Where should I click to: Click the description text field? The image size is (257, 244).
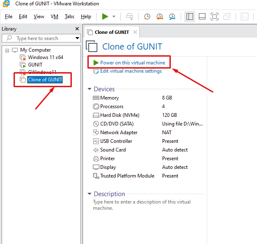141,205
